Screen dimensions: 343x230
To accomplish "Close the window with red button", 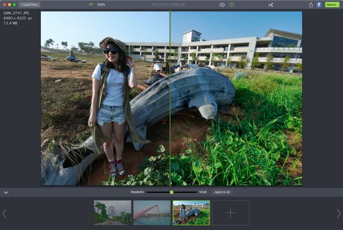I will 5,5.
